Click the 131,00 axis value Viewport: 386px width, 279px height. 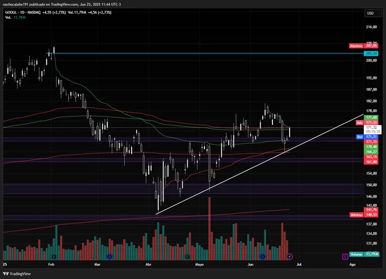pos(371,244)
